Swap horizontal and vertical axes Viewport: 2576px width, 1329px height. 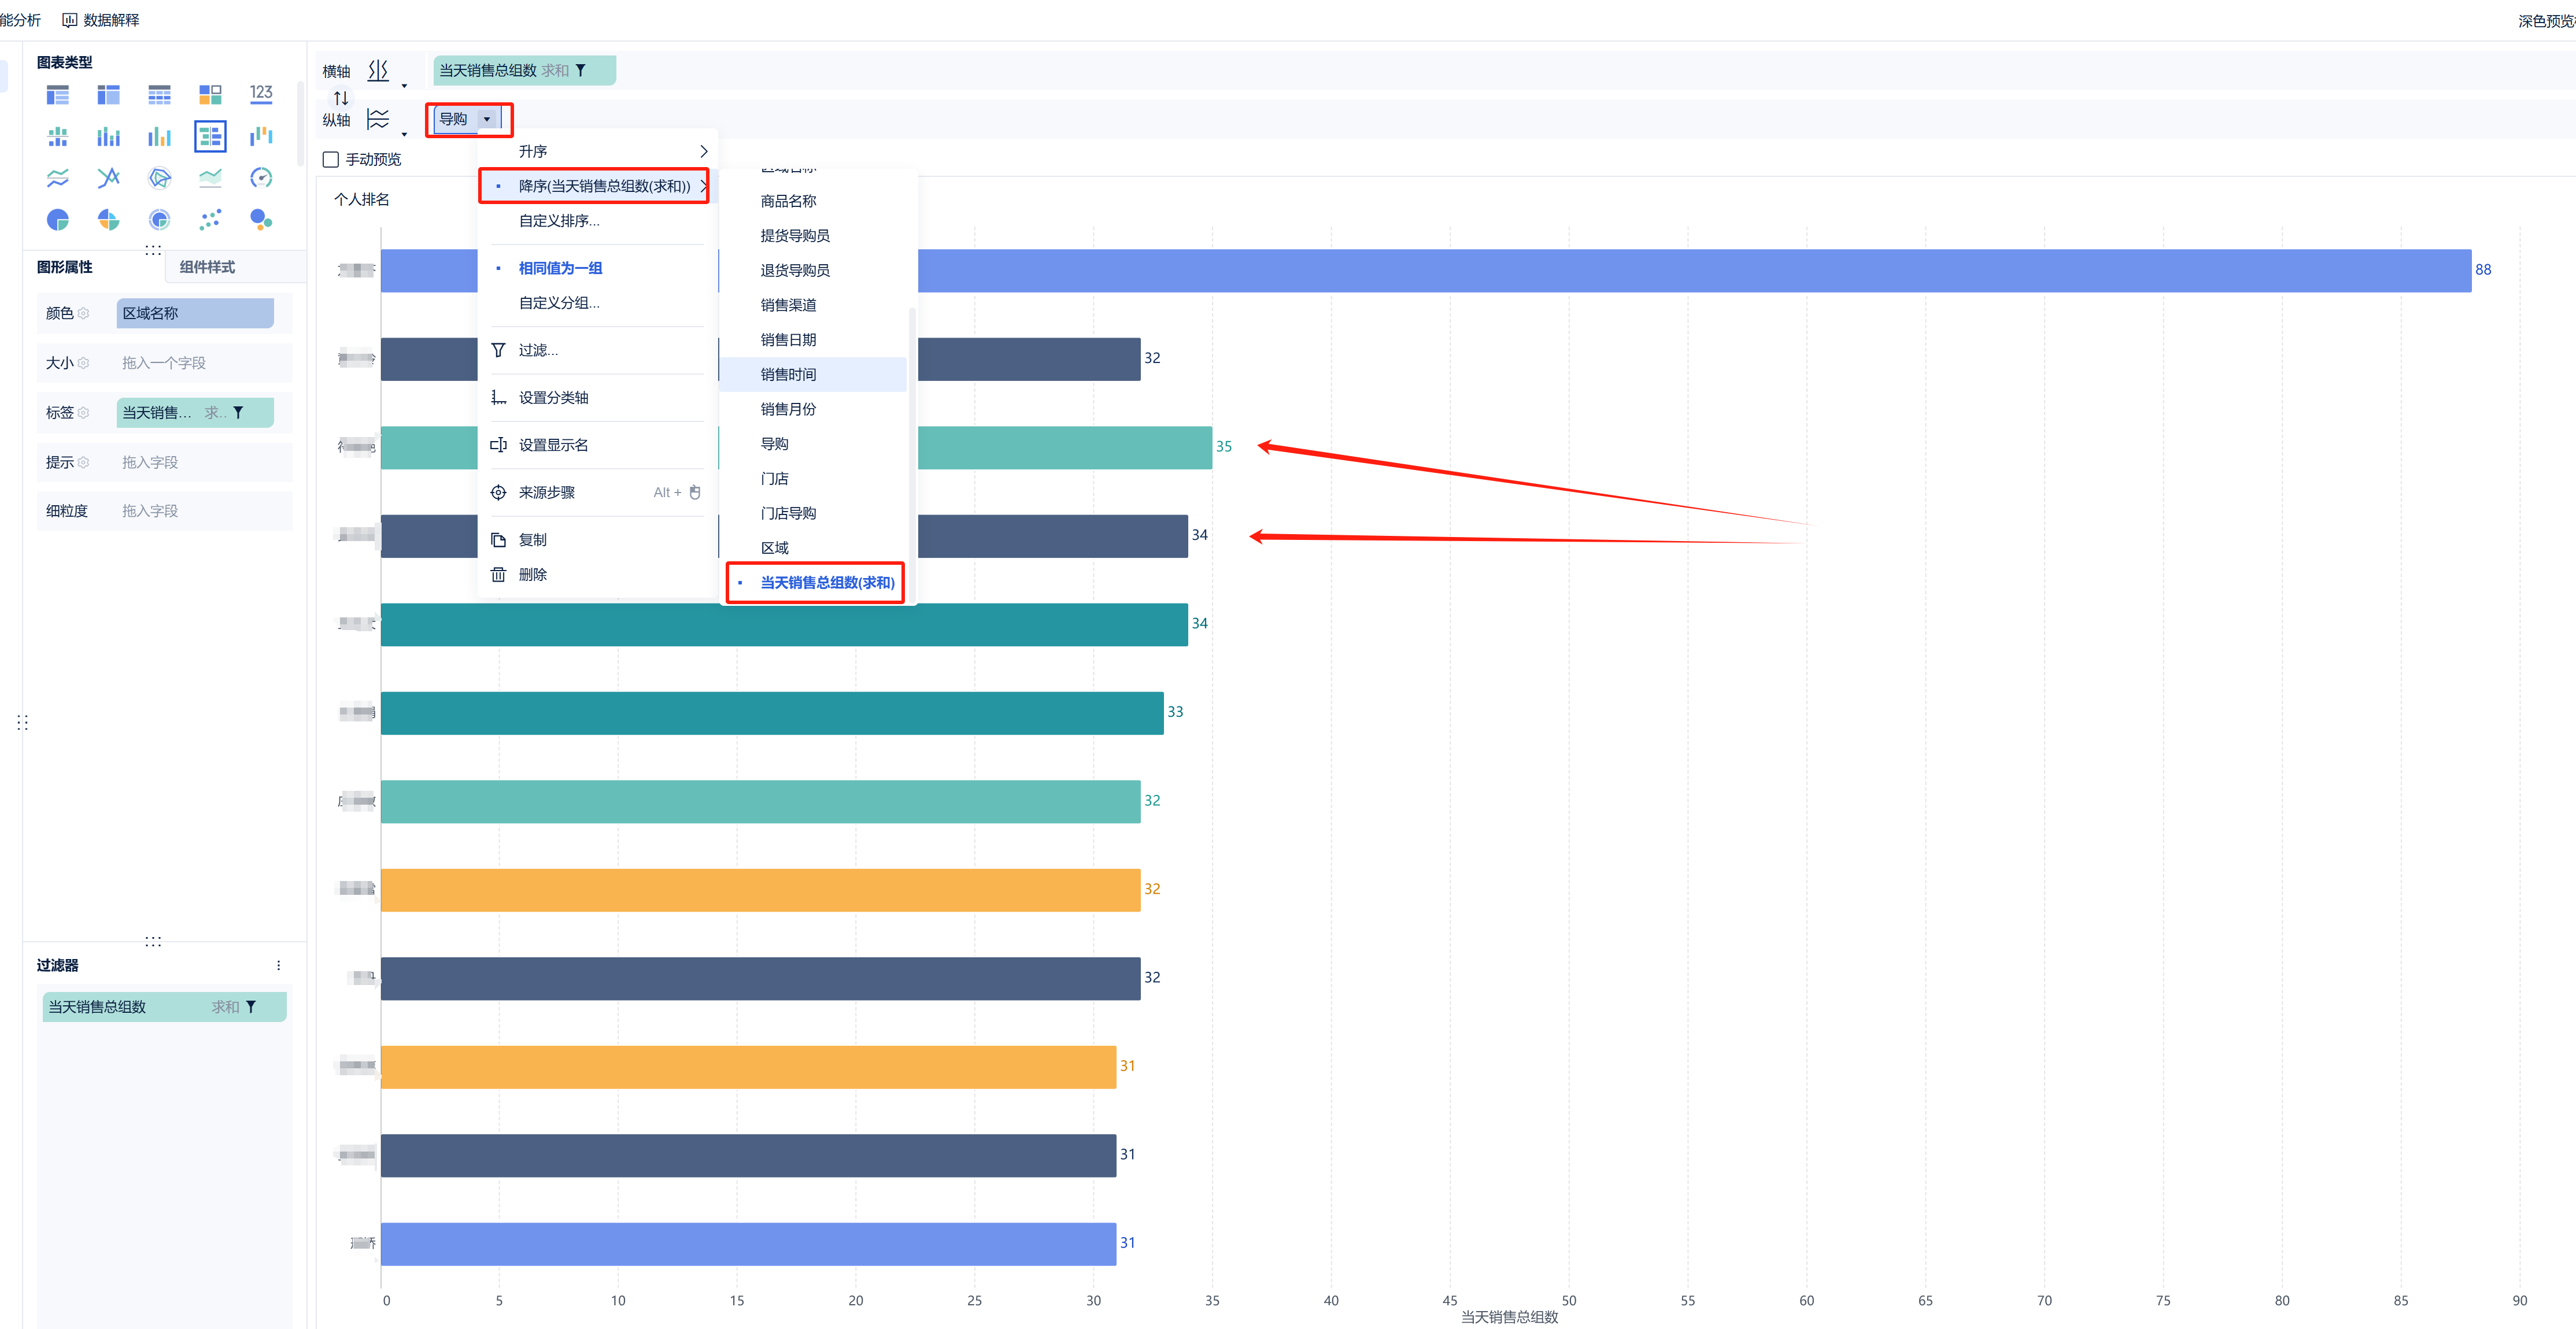coord(341,98)
